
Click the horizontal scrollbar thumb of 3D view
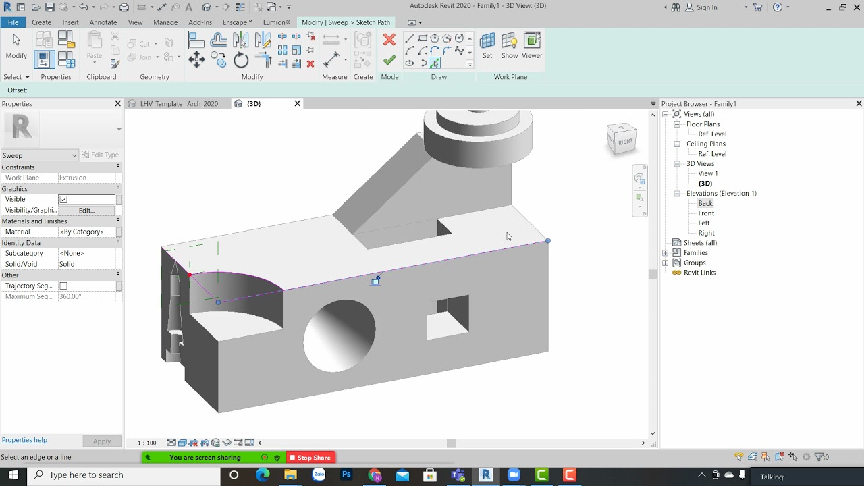(452, 443)
